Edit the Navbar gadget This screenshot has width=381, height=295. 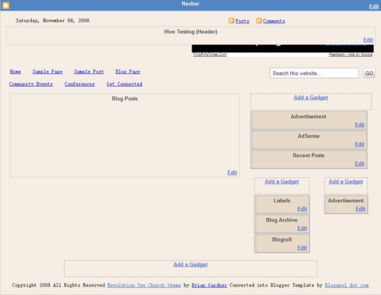click(x=374, y=7)
